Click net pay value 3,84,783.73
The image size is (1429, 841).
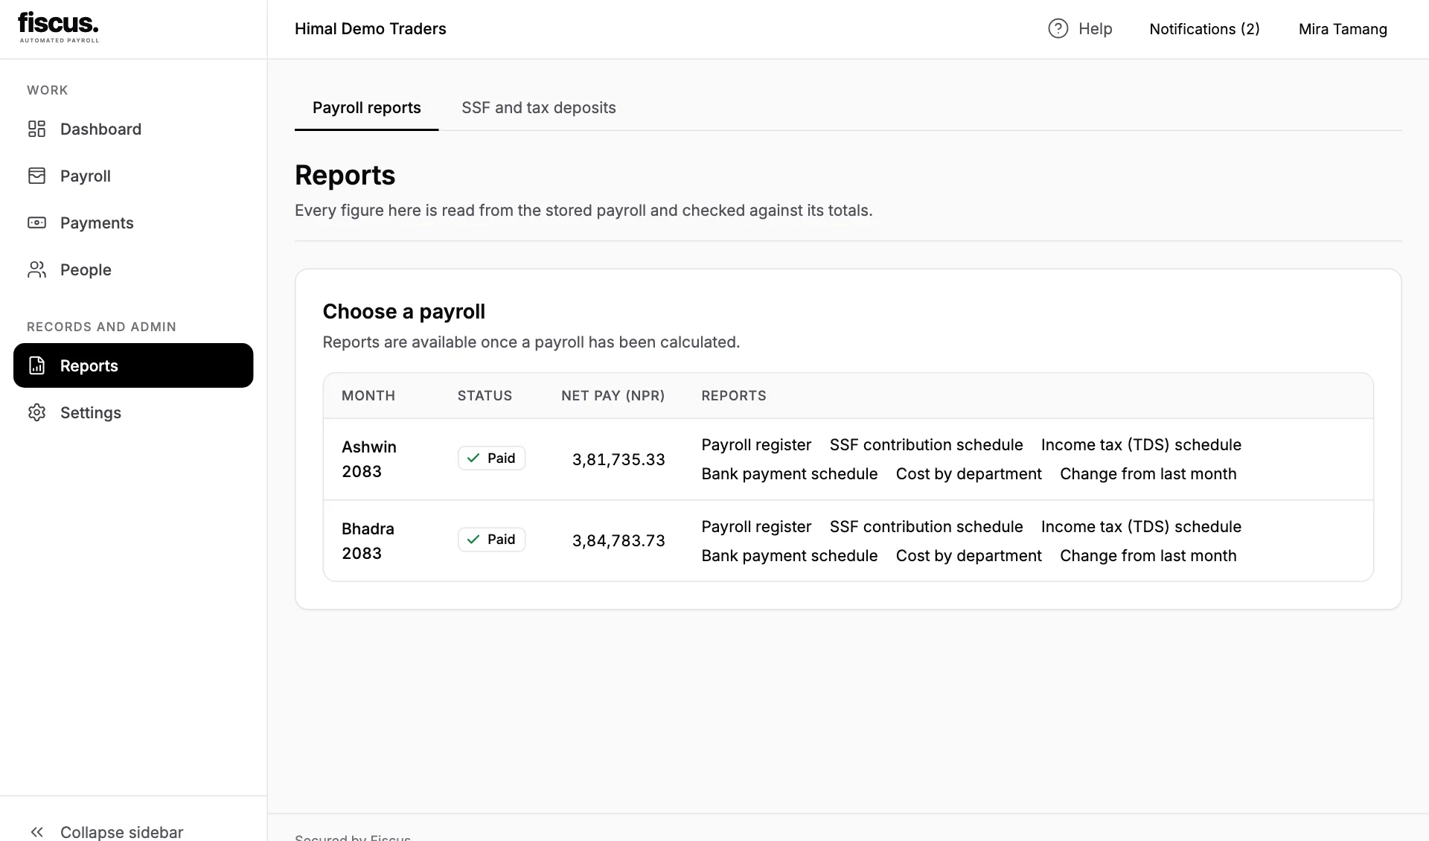pyautogui.click(x=618, y=540)
